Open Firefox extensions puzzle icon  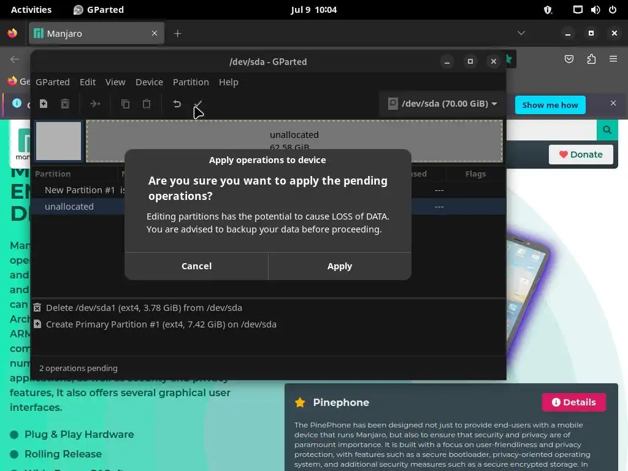(x=592, y=59)
